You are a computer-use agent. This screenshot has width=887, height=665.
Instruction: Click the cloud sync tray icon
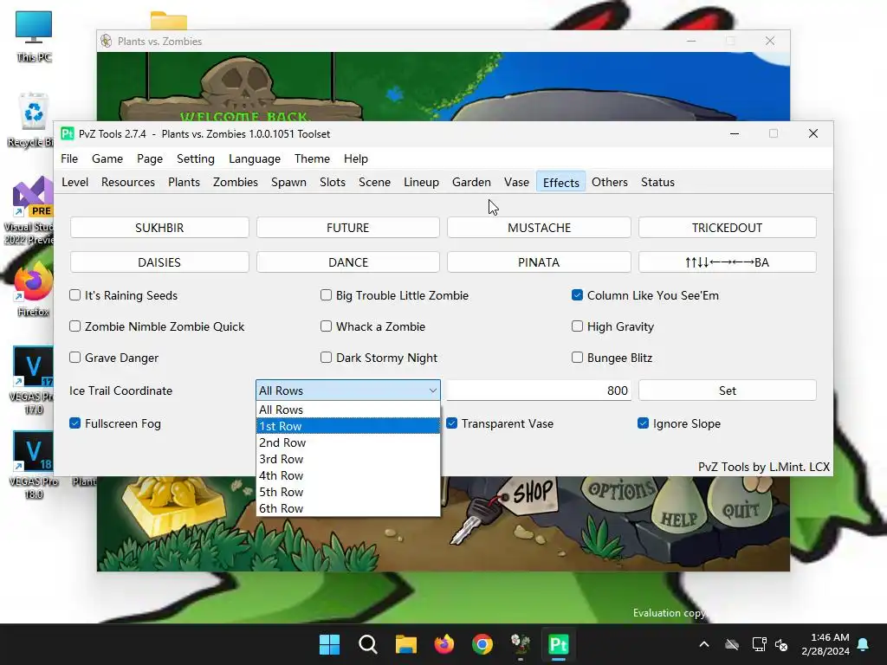[x=732, y=644]
